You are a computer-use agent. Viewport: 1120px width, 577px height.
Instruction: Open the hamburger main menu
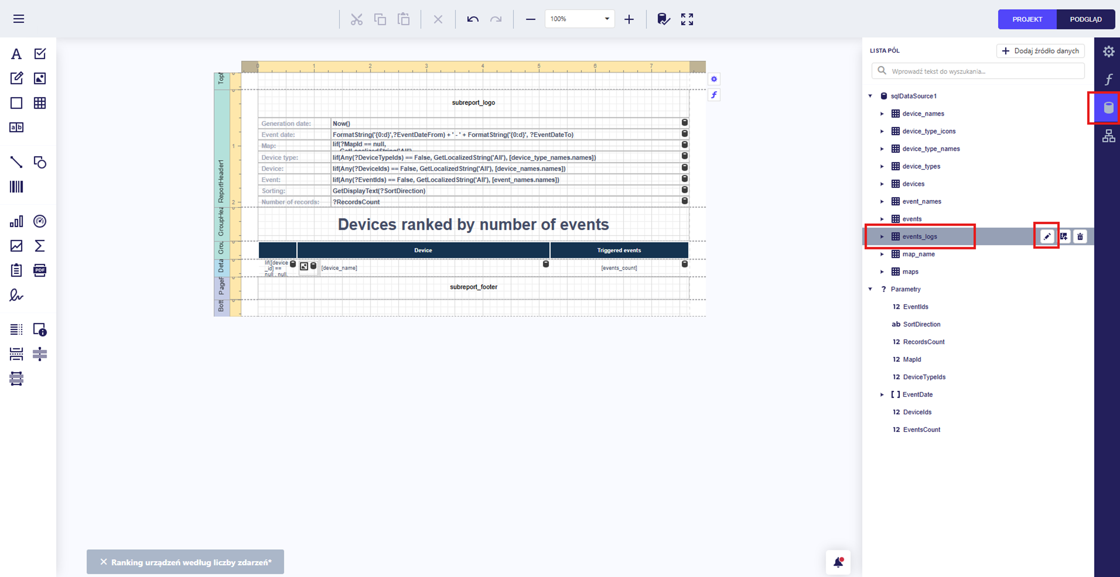(x=19, y=19)
